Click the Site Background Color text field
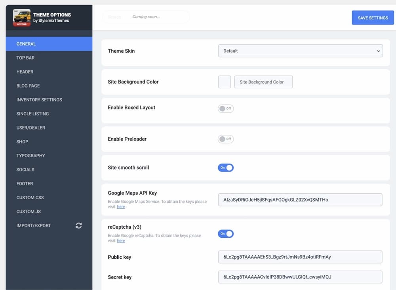The image size is (396, 290). tap(263, 82)
